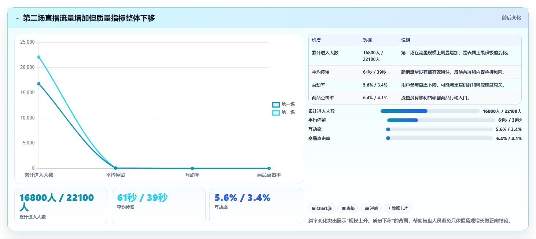Click the 61秒 / 39秒 progress value
The width and height of the screenshot is (536, 239).
pyautogui.click(x=510, y=120)
